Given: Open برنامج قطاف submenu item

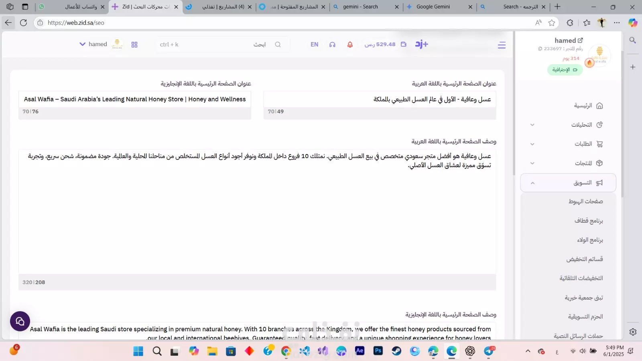Looking at the screenshot, I should pos(589,221).
